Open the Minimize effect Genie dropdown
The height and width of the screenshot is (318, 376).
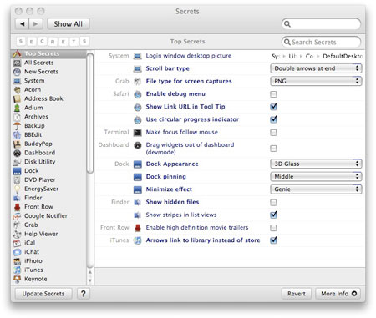pyautogui.click(x=316, y=189)
